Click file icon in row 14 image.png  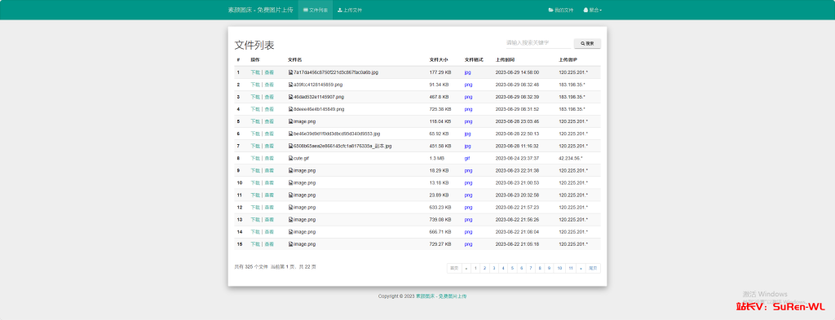(x=291, y=232)
